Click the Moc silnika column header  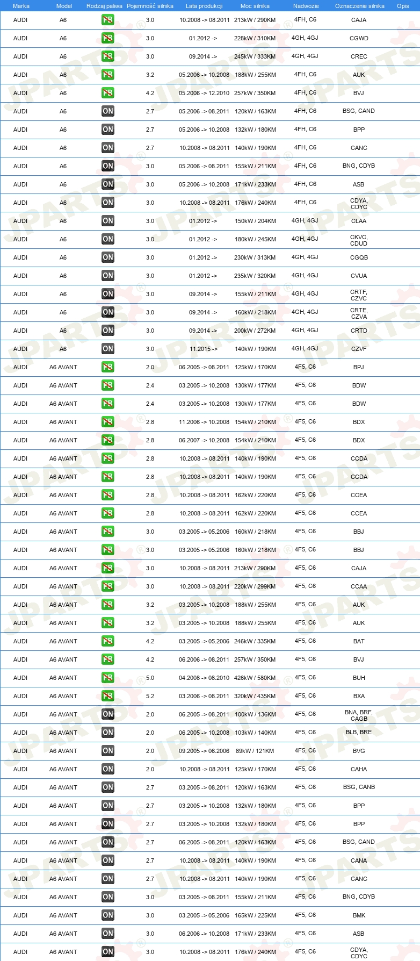[255, 6]
